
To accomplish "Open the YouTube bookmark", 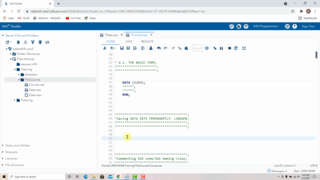I will [x=73, y=18].
